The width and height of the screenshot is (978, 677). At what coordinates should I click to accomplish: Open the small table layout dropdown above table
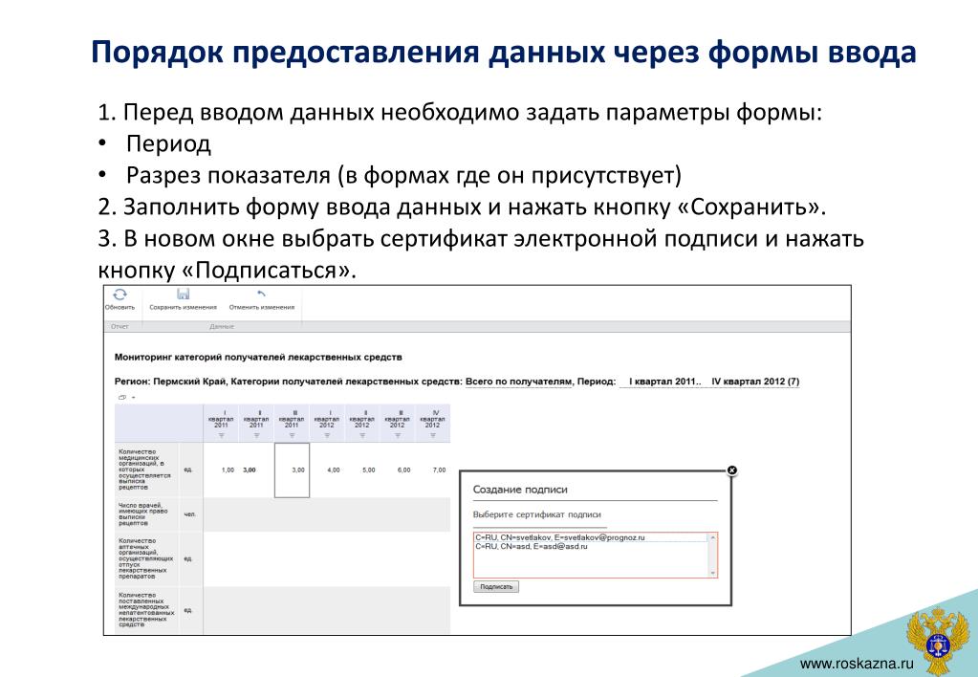pos(126,398)
